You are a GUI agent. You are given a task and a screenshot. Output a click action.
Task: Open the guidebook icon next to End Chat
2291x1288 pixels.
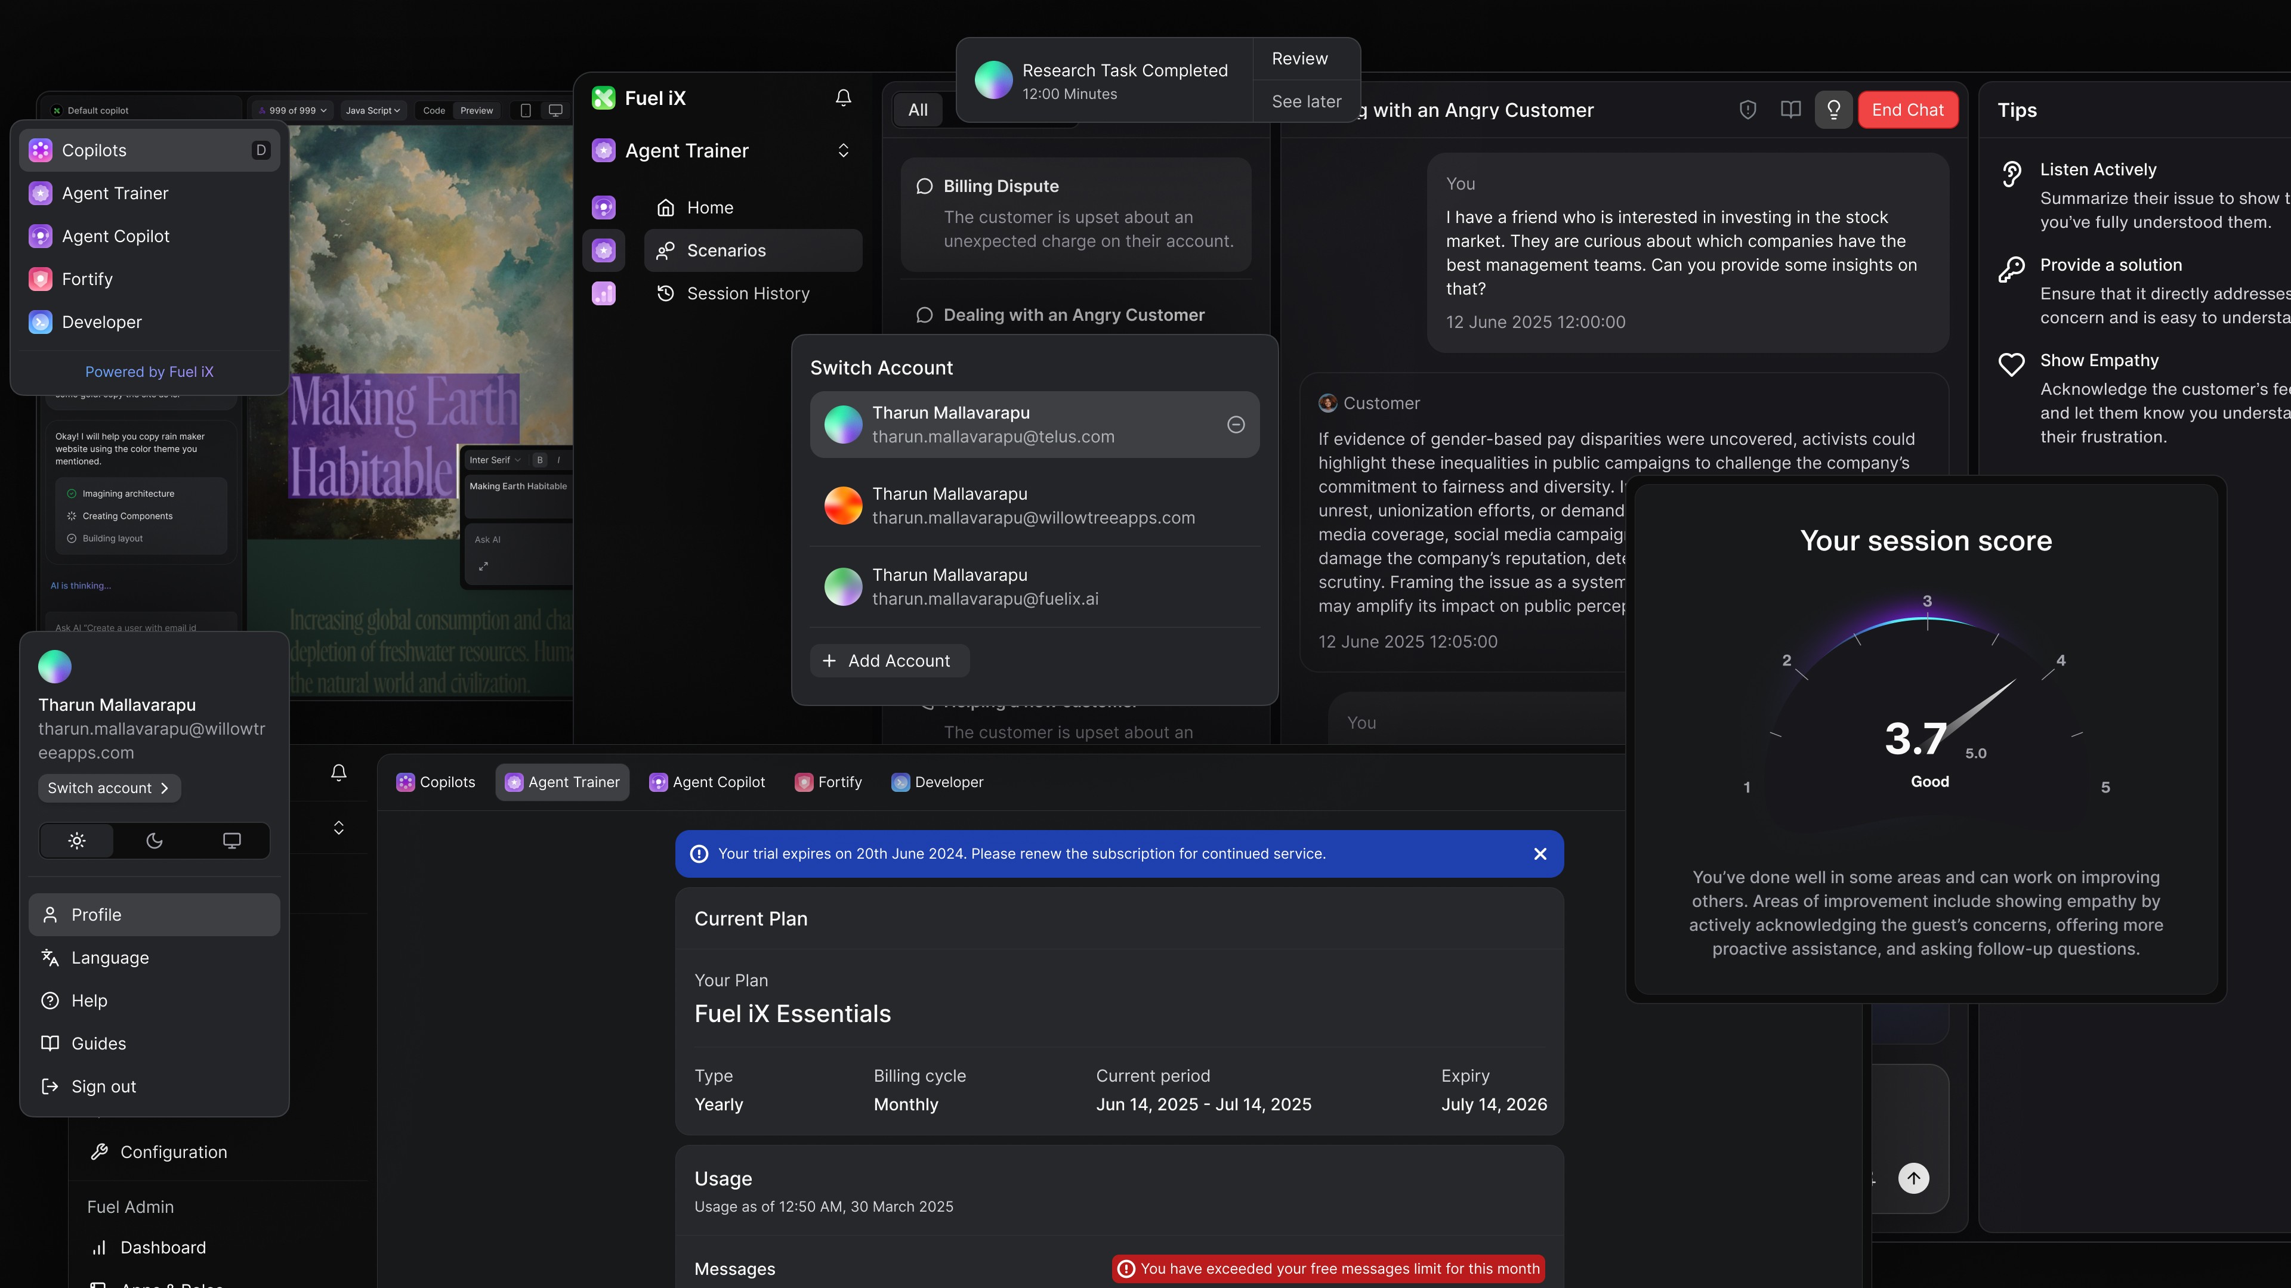click(x=1790, y=109)
